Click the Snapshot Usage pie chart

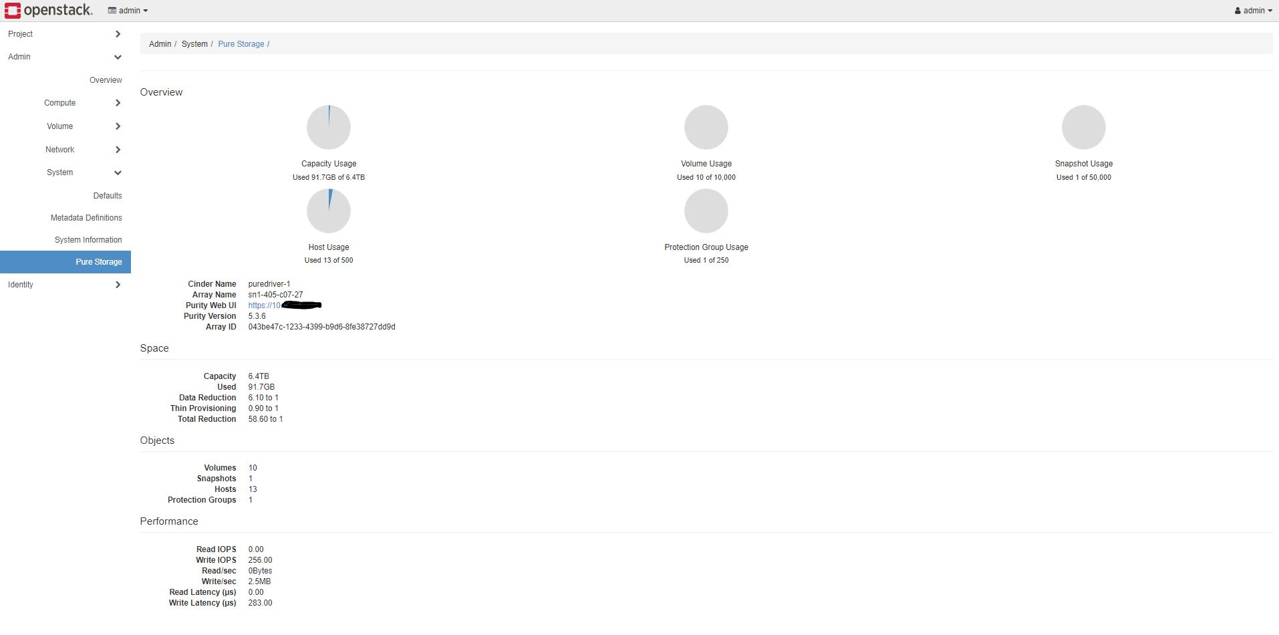(1084, 127)
